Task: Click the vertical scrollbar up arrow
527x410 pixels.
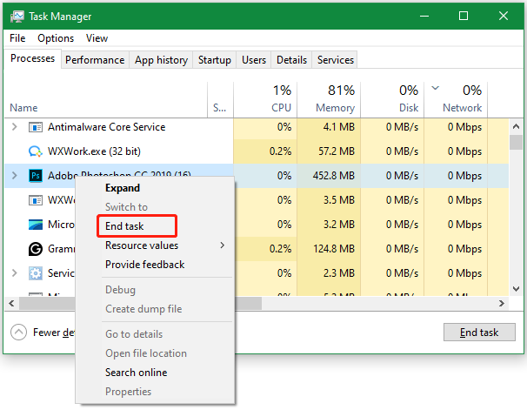Action: coord(517,126)
